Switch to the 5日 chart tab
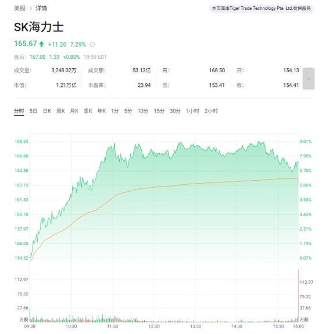The height and width of the screenshot is (334, 322). pyautogui.click(x=33, y=111)
